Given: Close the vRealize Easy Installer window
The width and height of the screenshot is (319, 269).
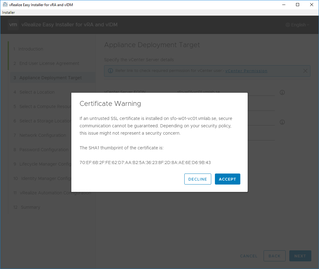Looking at the screenshot, I should point(311,5).
